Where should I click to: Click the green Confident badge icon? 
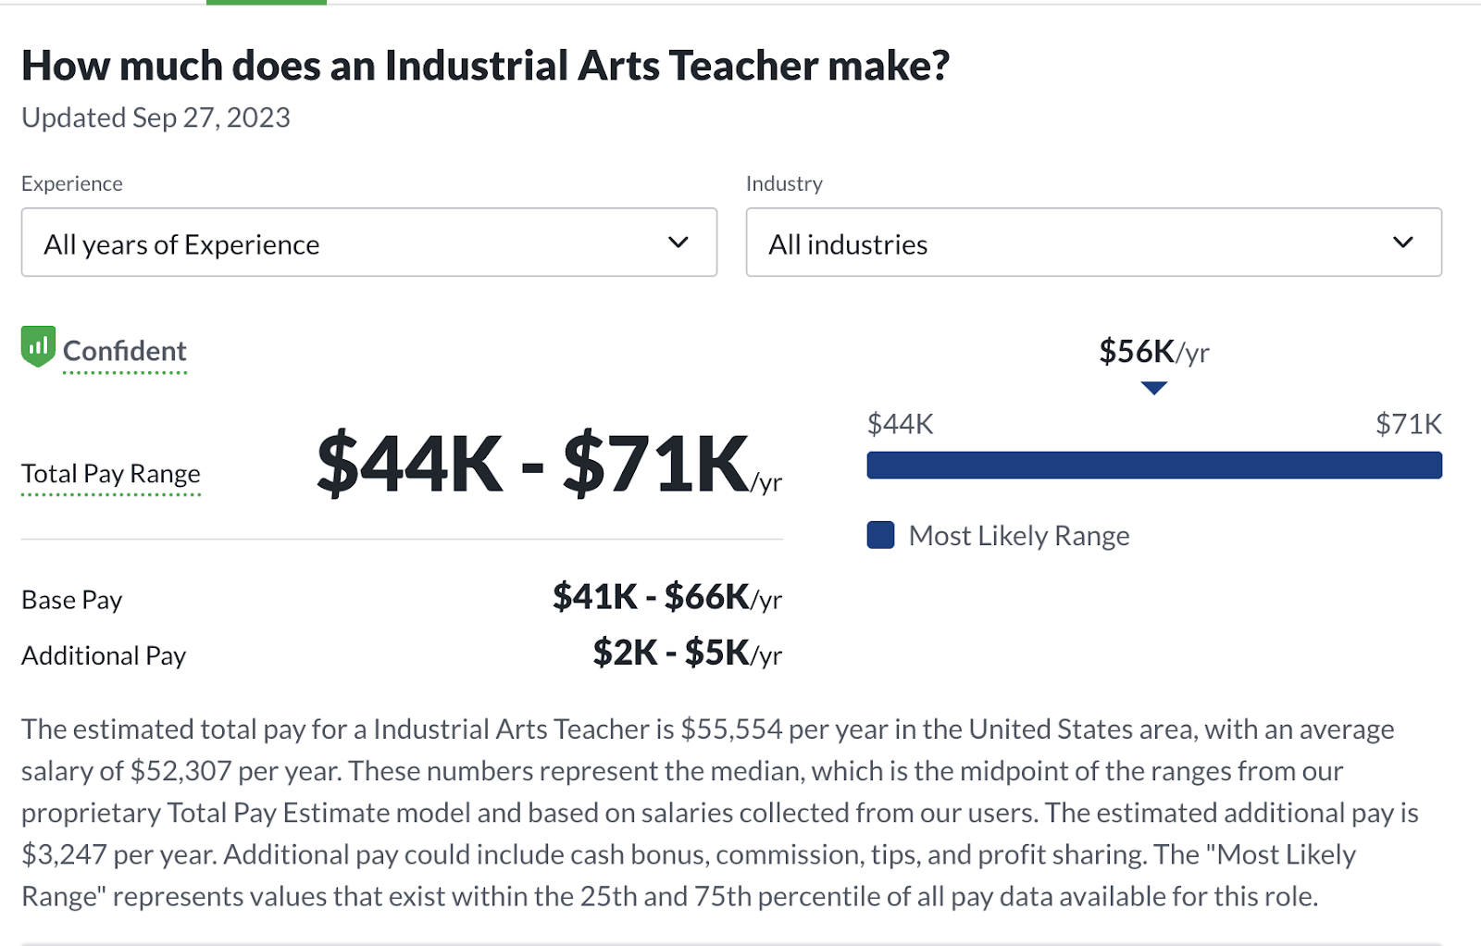click(x=38, y=347)
